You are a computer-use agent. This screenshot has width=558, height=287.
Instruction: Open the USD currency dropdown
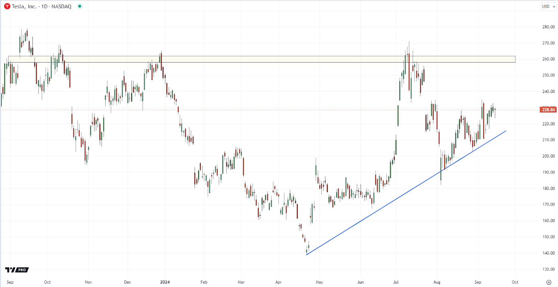point(549,6)
